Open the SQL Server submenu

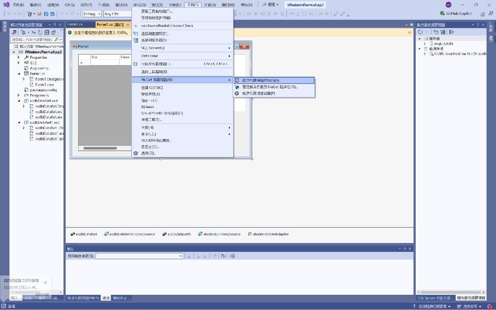click(x=183, y=48)
